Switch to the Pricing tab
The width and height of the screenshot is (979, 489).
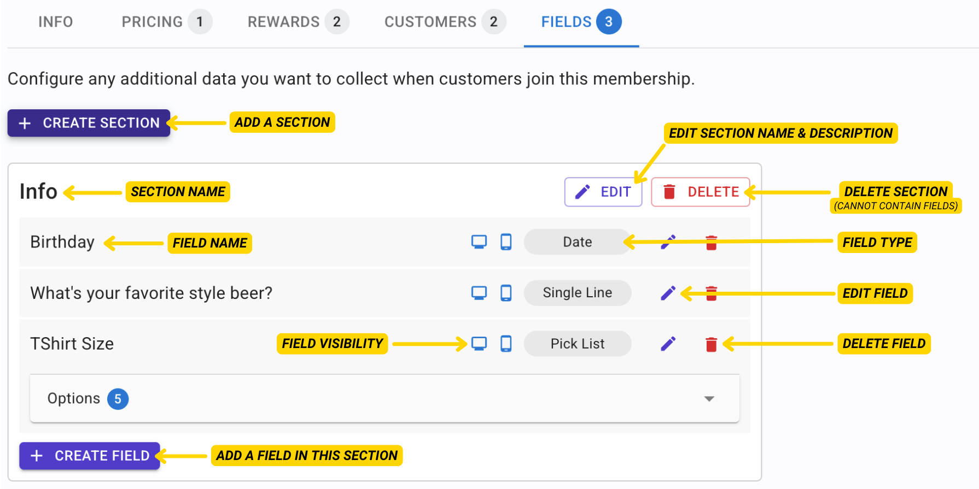coord(165,22)
